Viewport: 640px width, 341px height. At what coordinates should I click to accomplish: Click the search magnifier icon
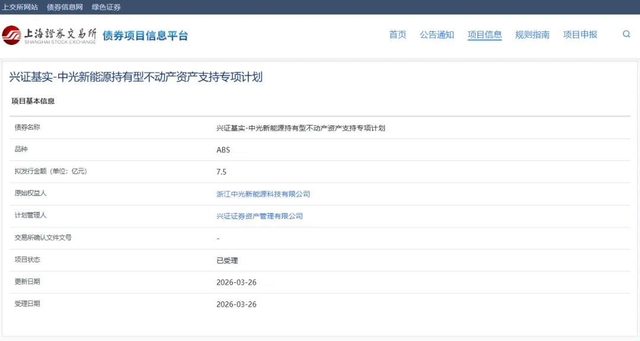pyautogui.click(x=626, y=34)
